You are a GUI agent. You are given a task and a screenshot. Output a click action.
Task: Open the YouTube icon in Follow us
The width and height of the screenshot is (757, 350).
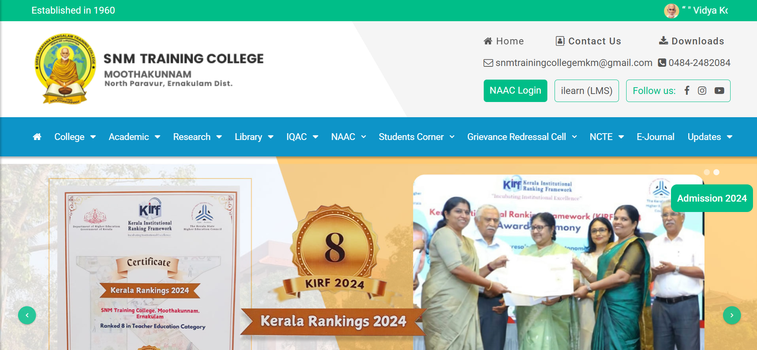tap(719, 90)
